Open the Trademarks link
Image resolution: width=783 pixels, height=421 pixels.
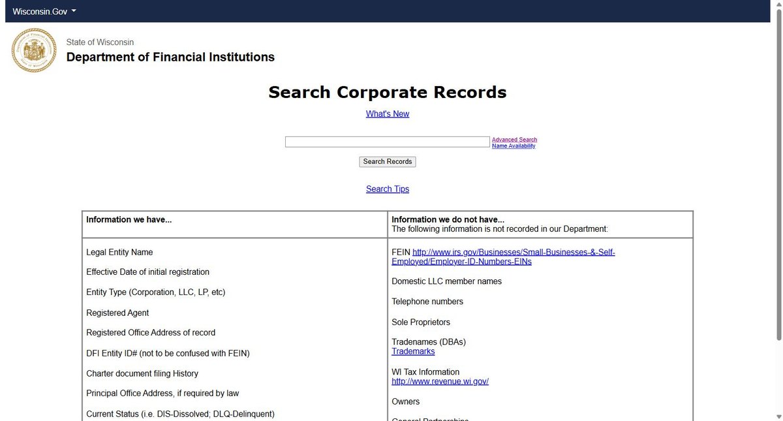413,351
